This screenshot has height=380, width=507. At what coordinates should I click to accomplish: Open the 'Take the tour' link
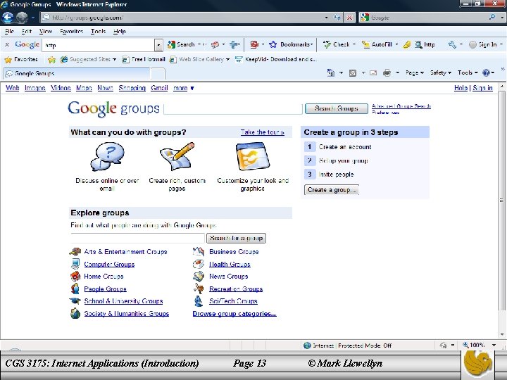(x=262, y=132)
